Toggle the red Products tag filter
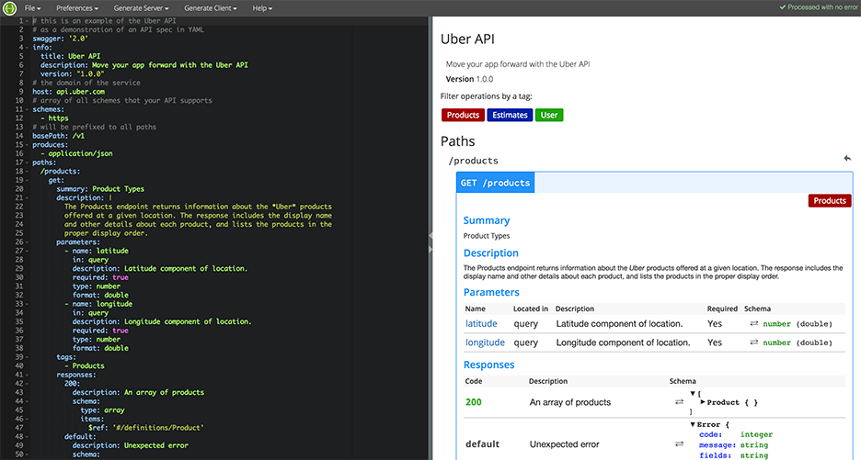Image resolution: width=861 pixels, height=460 pixels. coord(463,115)
